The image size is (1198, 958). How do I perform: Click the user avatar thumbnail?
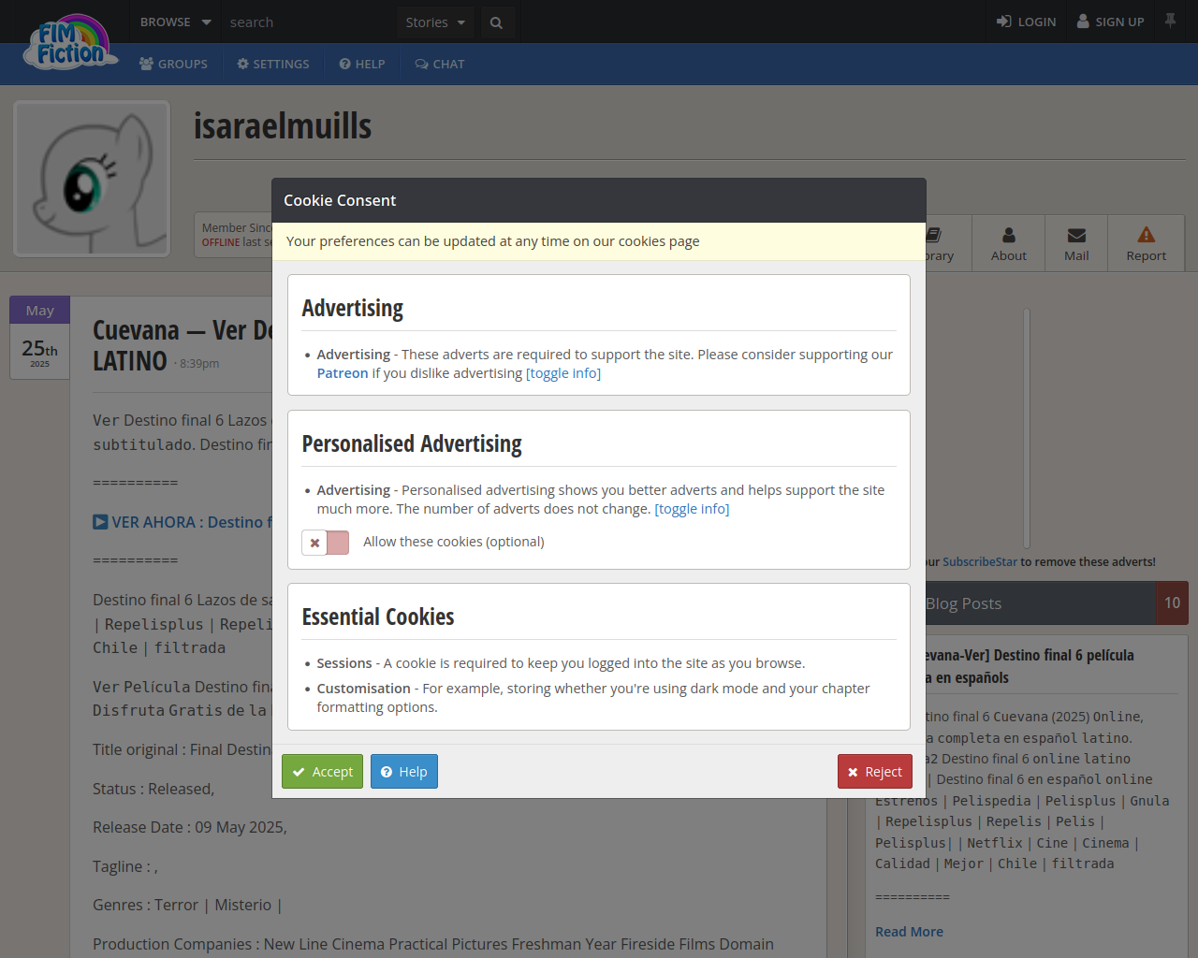coord(92,179)
